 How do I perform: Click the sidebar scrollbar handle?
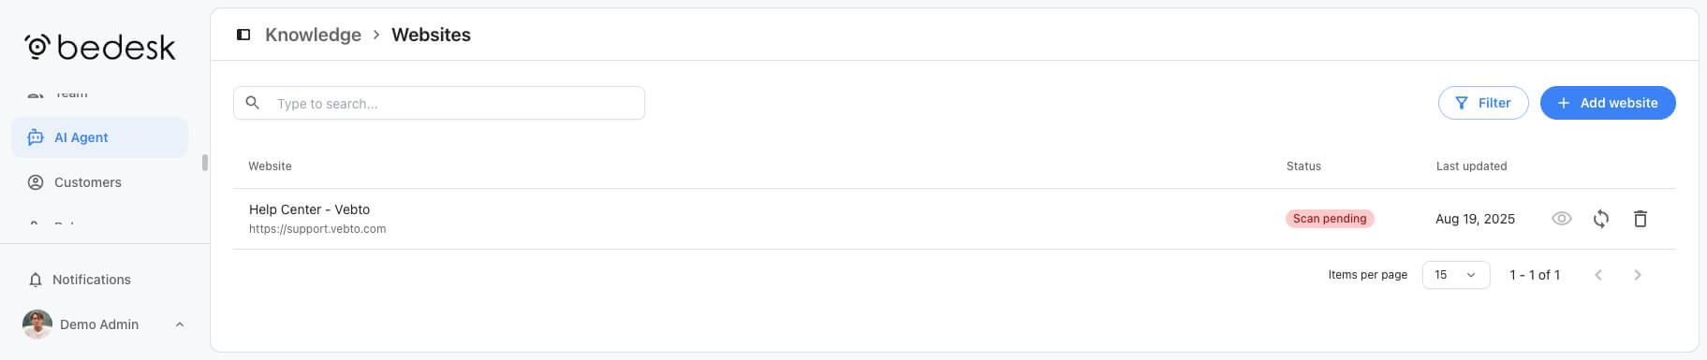pyautogui.click(x=205, y=163)
